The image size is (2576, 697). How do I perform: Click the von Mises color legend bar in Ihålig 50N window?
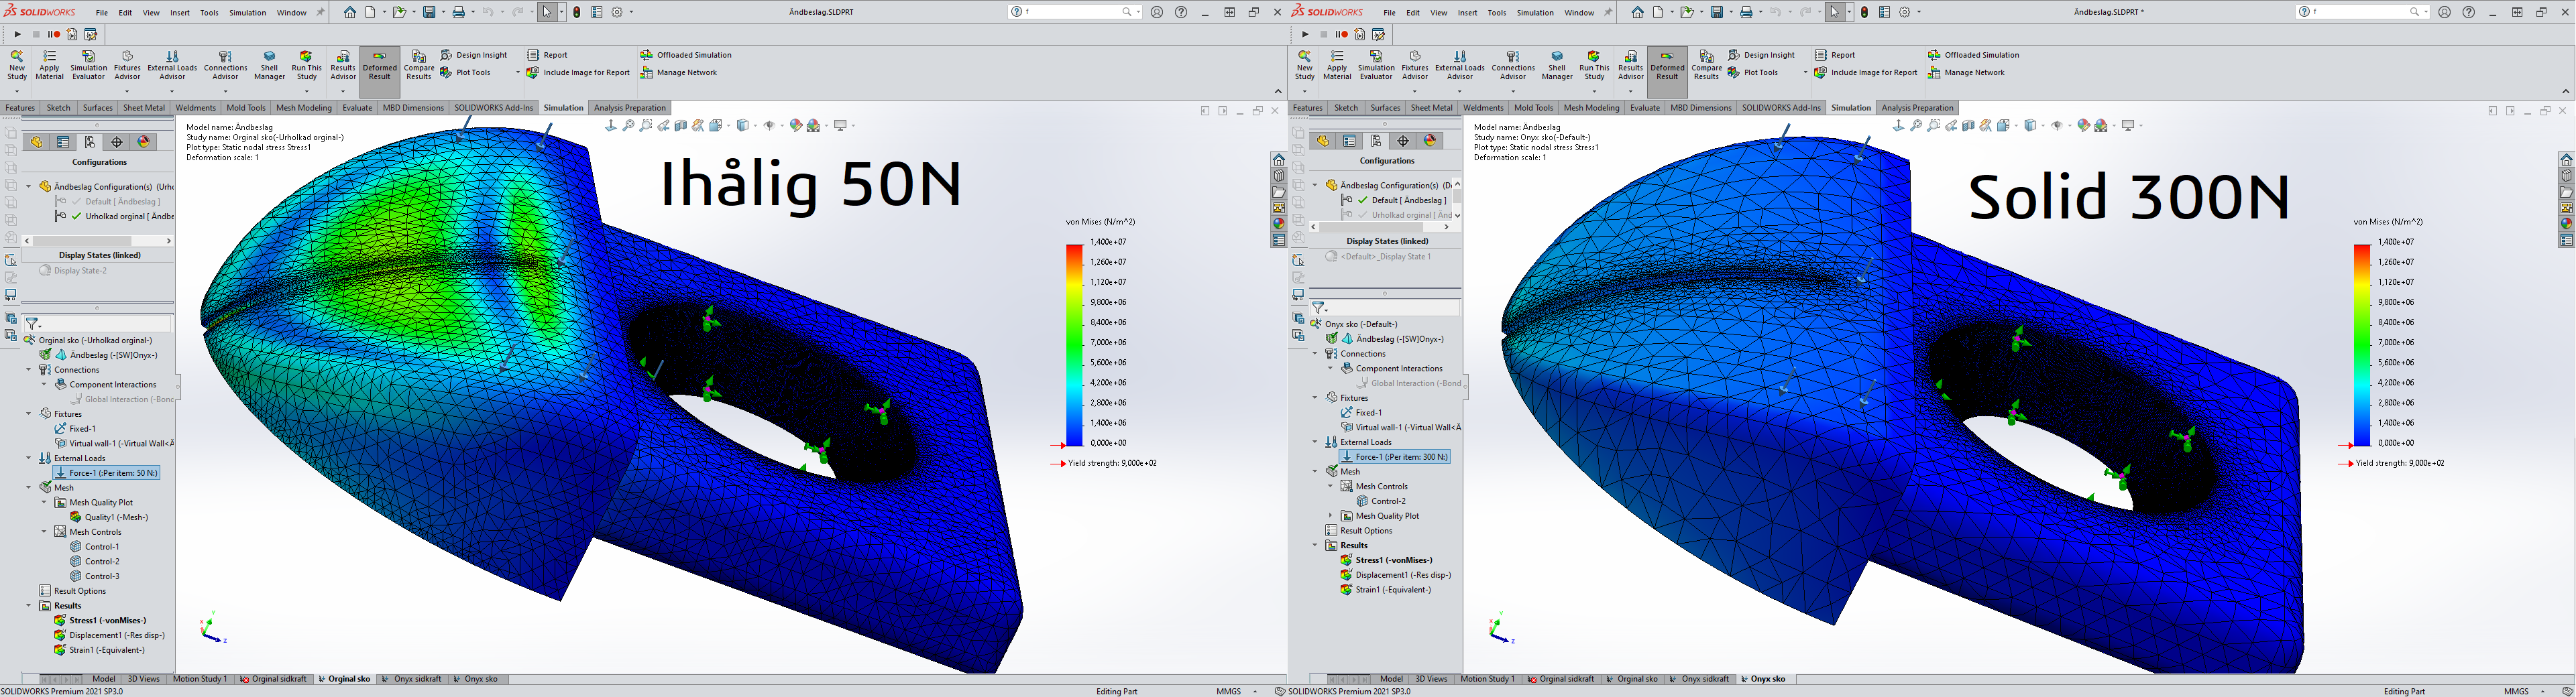point(1074,344)
